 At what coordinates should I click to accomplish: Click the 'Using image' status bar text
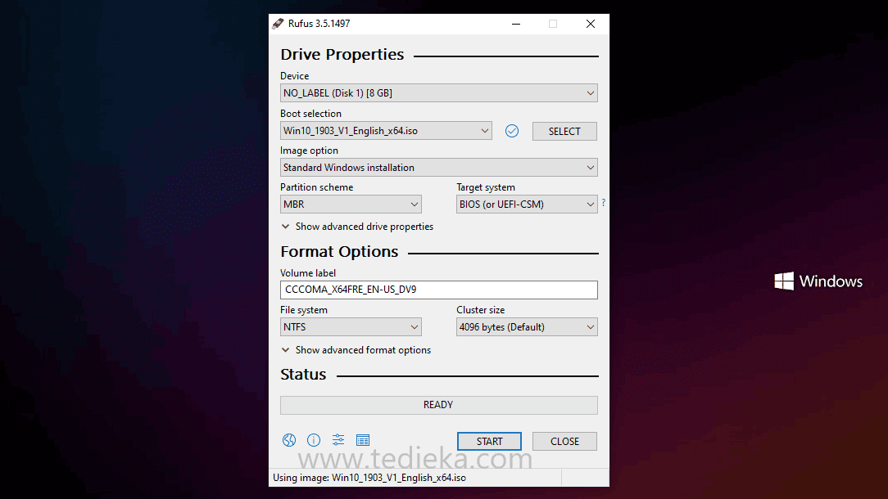point(369,478)
